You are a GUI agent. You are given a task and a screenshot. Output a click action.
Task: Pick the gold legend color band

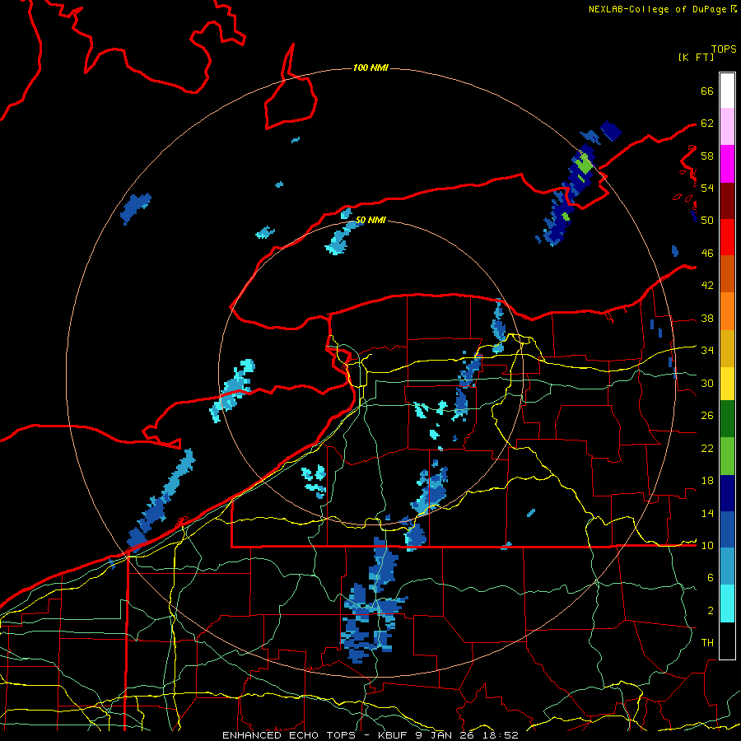point(727,348)
